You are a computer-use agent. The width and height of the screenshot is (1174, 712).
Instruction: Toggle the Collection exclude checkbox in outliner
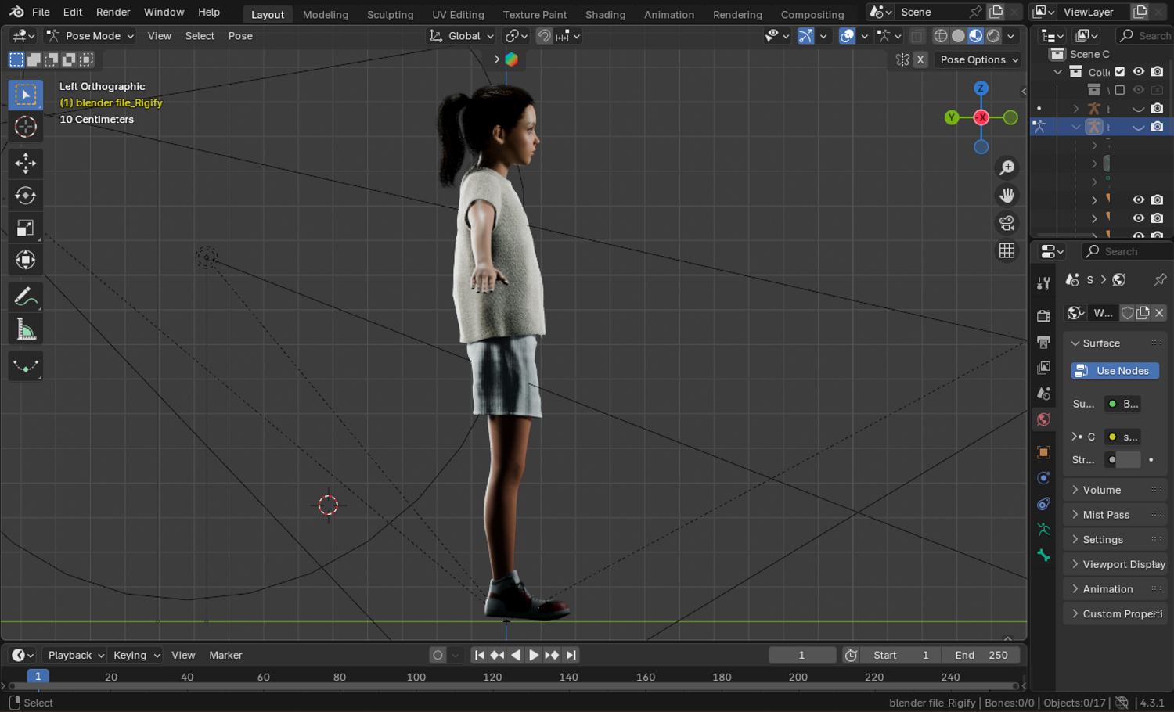click(1120, 72)
